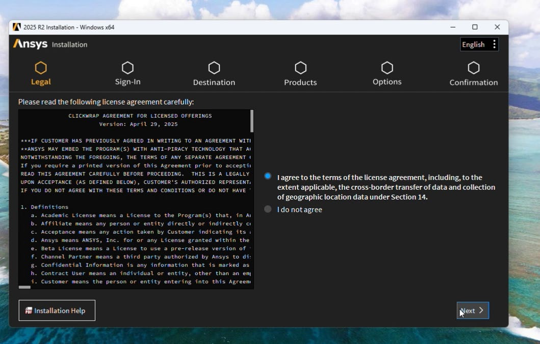Click the Ansys logo in header

click(x=31, y=44)
